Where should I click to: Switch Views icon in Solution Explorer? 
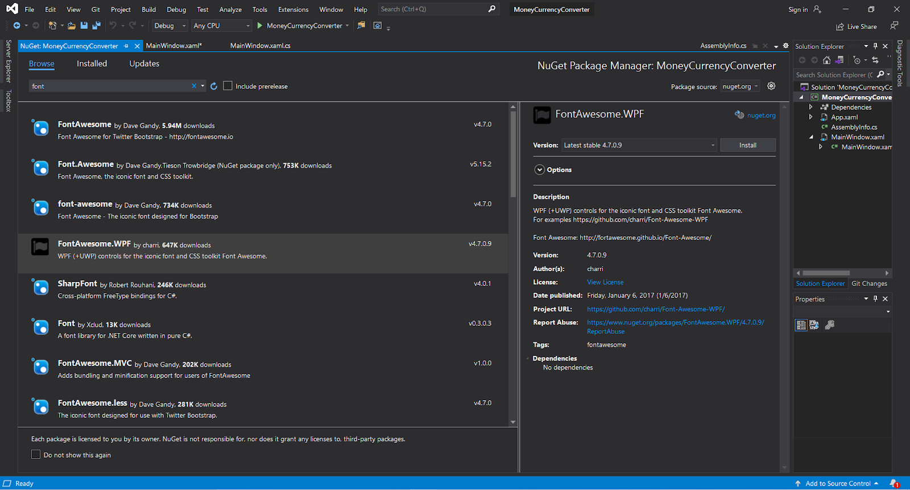839,60
